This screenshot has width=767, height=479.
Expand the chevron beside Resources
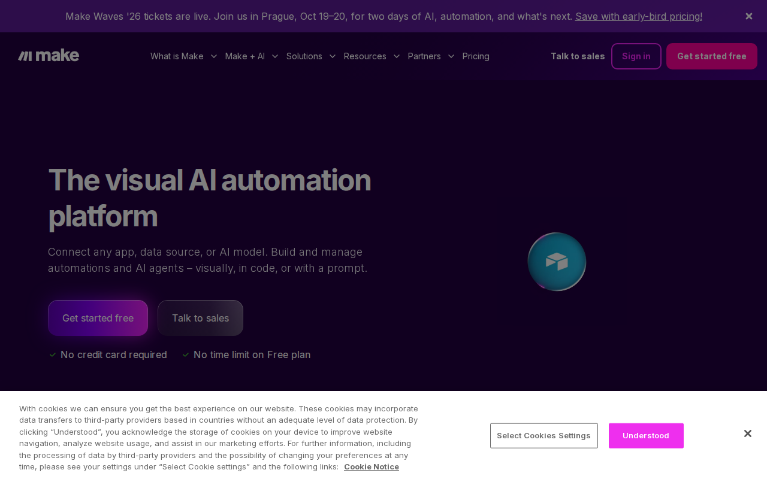pos(397,56)
